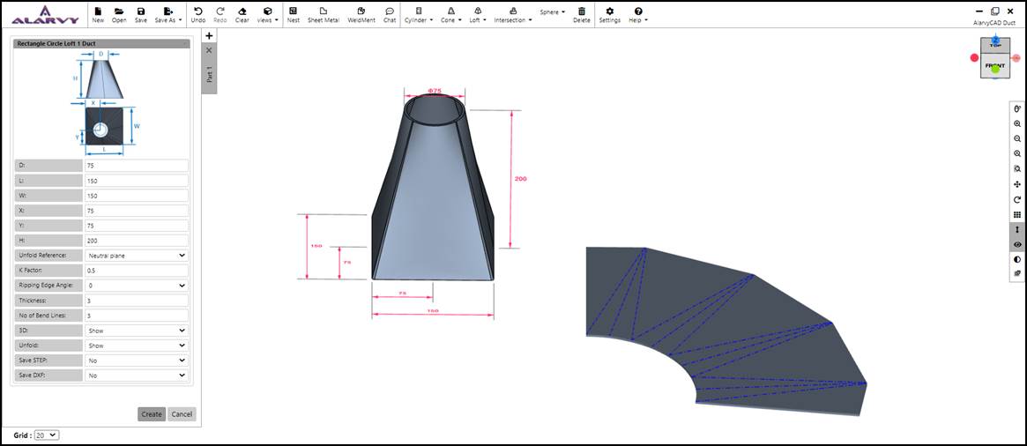The width and height of the screenshot is (1027, 446).
Task: Open the Save DXF dropdown
Action: (x=137, y=375)
